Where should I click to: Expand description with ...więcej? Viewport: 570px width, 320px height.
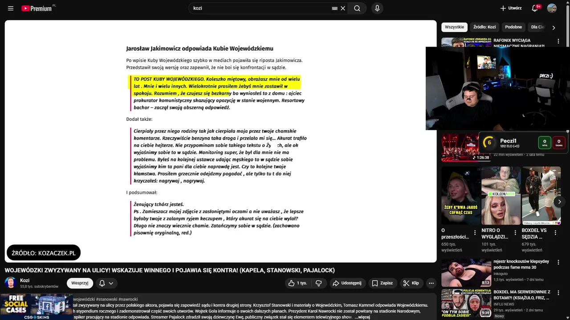(362, 317)
